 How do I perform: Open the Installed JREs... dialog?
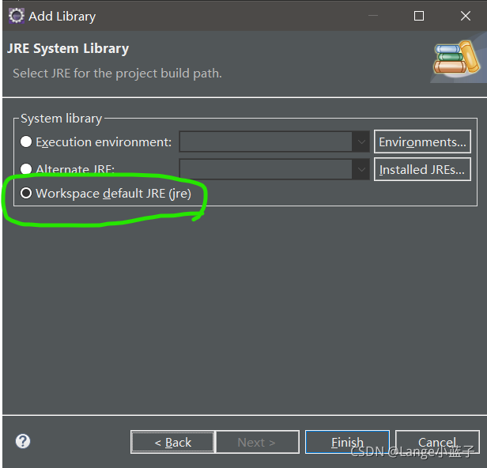(422, 169)
